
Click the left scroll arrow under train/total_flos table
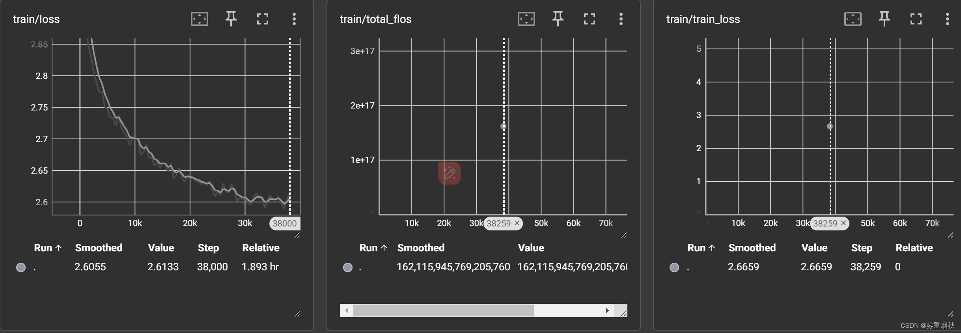[x=347, y=311]
